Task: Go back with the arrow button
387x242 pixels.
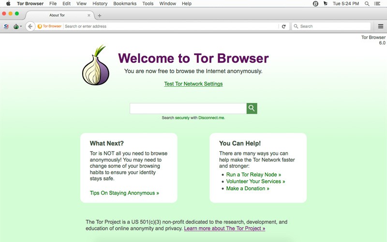Action: click(x=30, y=26)
